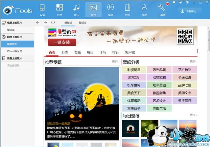Open the 分类 categories tab

click(65, 52)
